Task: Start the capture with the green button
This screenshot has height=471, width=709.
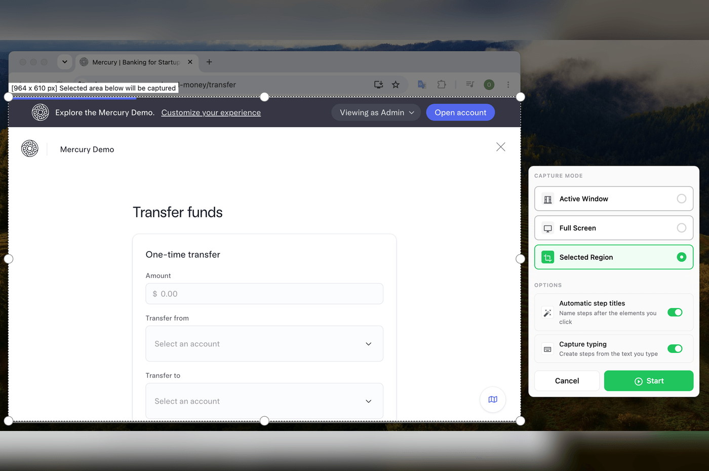Action: (x=649, y=381)
